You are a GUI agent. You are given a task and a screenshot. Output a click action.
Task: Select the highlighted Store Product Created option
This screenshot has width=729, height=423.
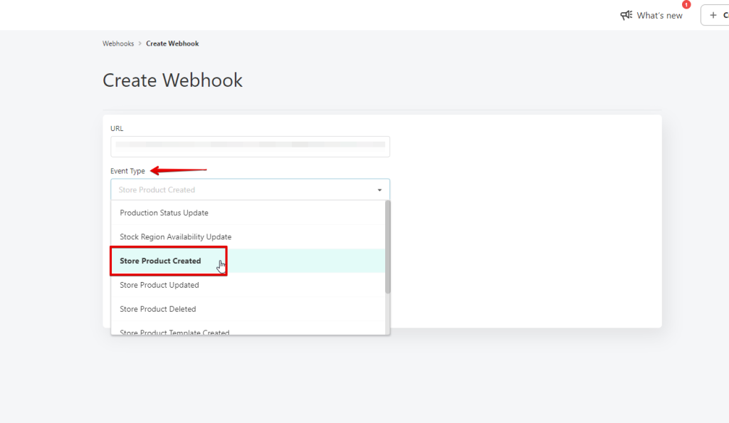161,261
